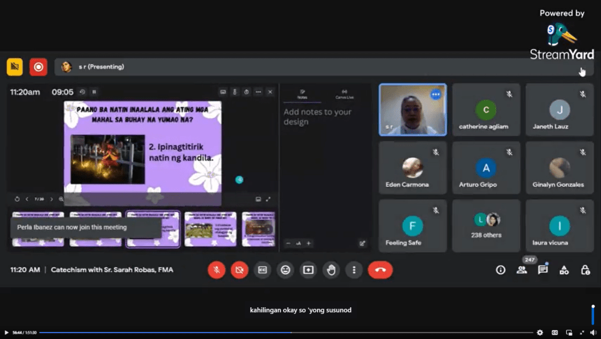
Task: Raise hand in the meeting
Action: point(331,270)
